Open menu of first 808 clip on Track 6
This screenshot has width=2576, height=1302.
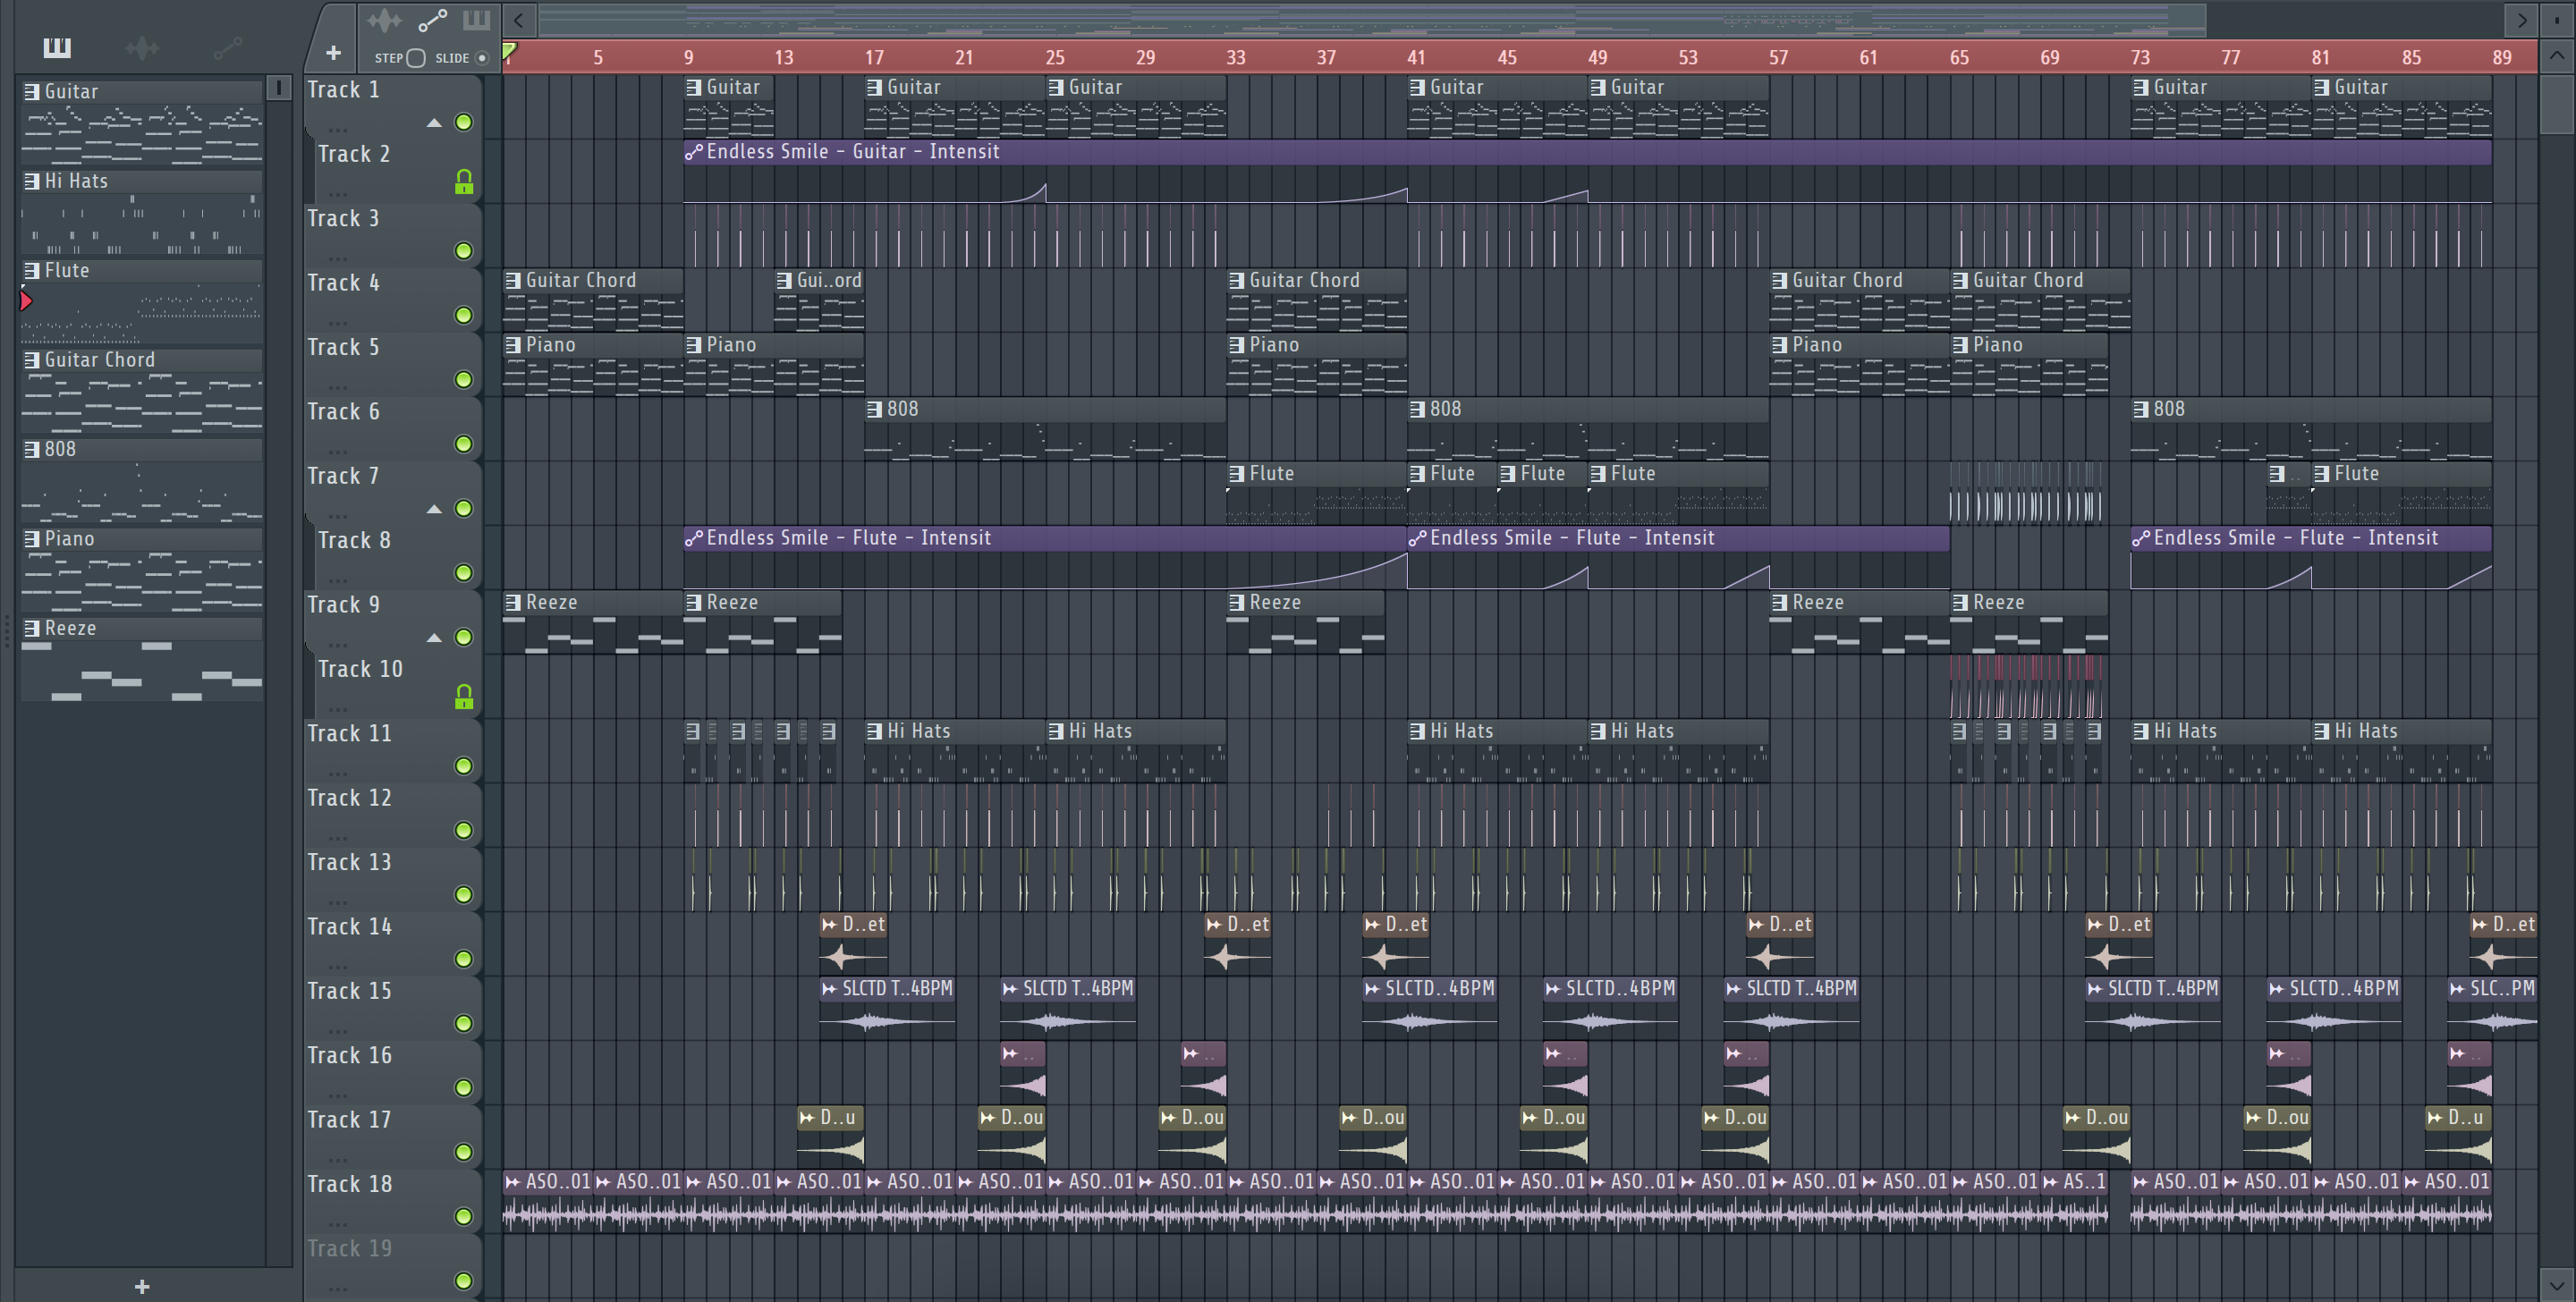pos(874,409)
